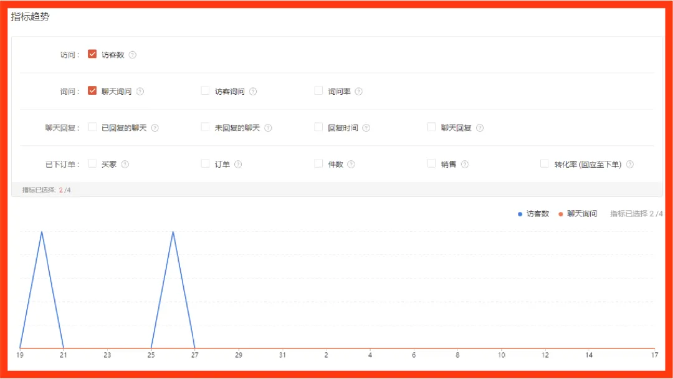The height and width of the screenshot is (379, 673).
Task: Uncheck the 访客数 checkbox in the 访问 row
Action: (92, 54)
